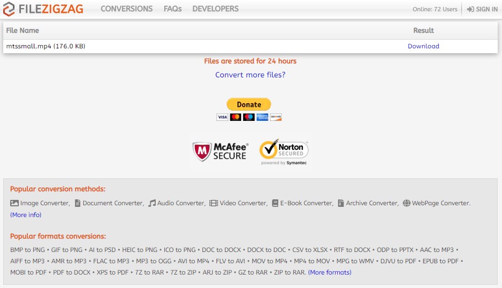Go to the FILEZIGZAG home text logo
The height and width of the screenshot is (288, 502).
tap(51, 9)
